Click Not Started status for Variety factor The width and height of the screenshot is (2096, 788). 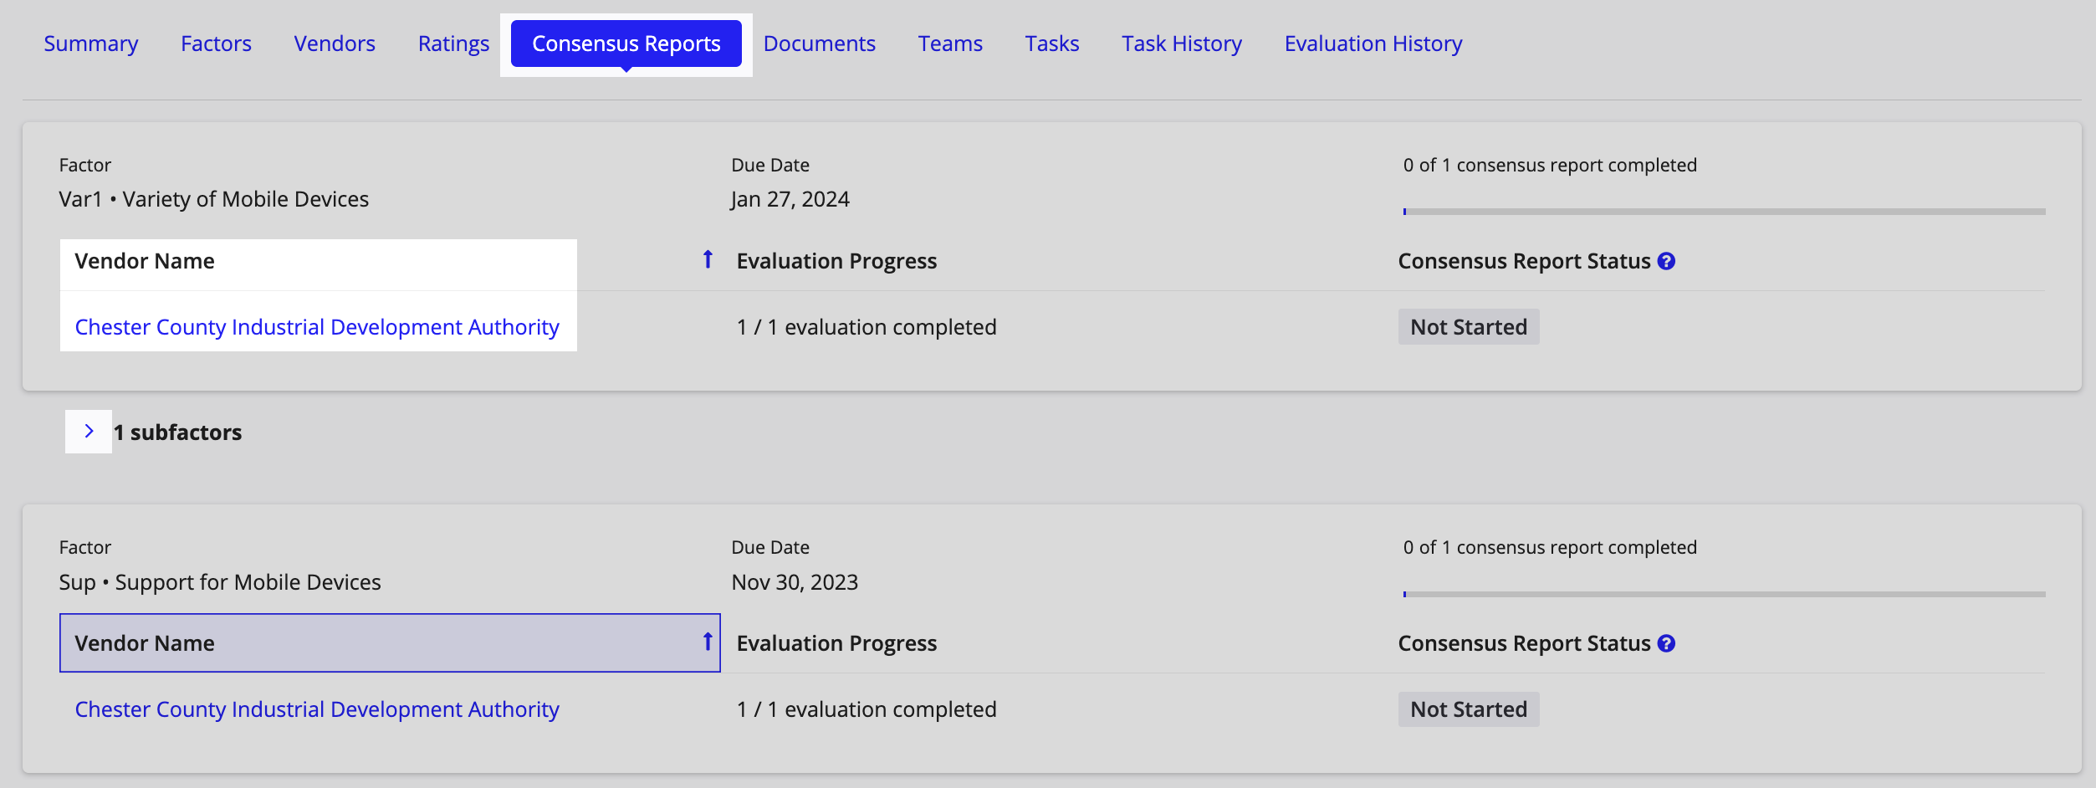coord(1469,327)
